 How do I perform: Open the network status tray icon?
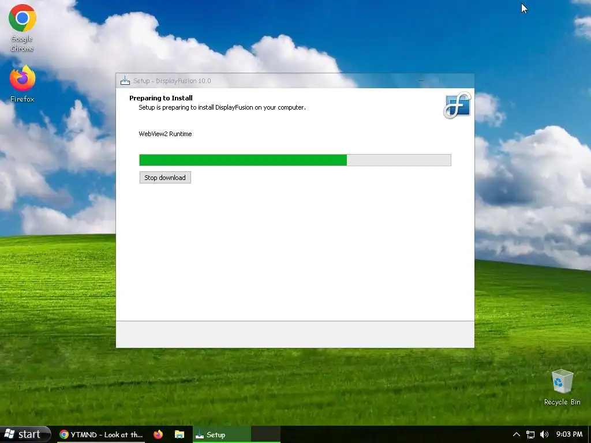point(530,434)
